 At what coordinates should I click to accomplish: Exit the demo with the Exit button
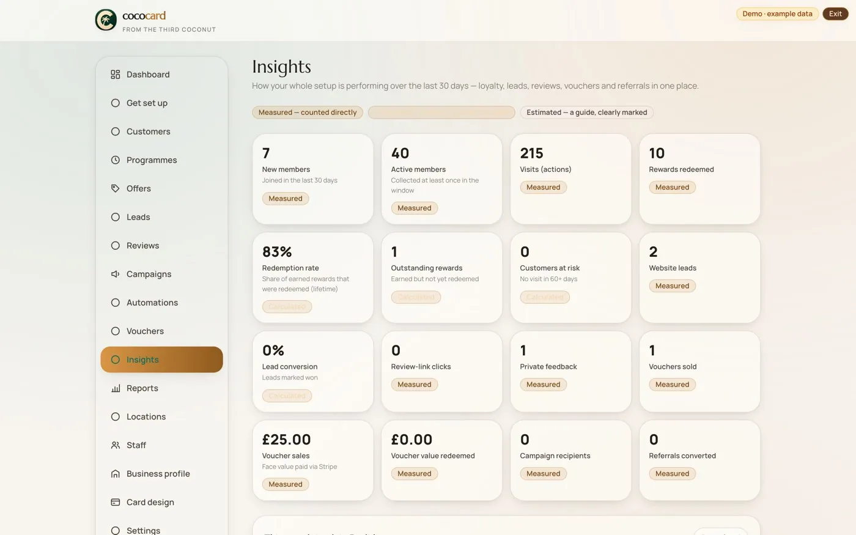pyautogui.click(x=835, y=13)
